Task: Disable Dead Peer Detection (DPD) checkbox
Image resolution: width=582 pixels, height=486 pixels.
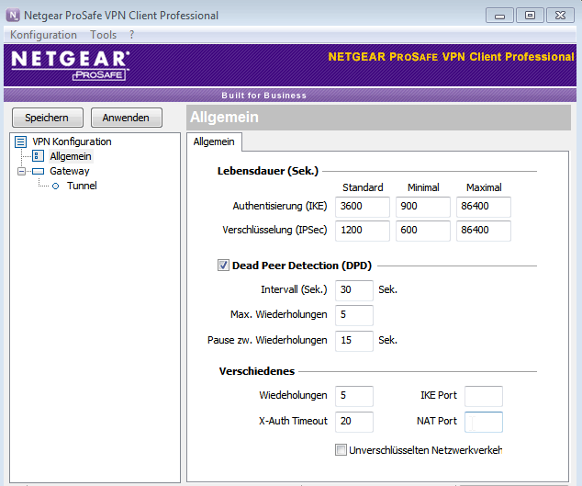Action: (223, 266)
